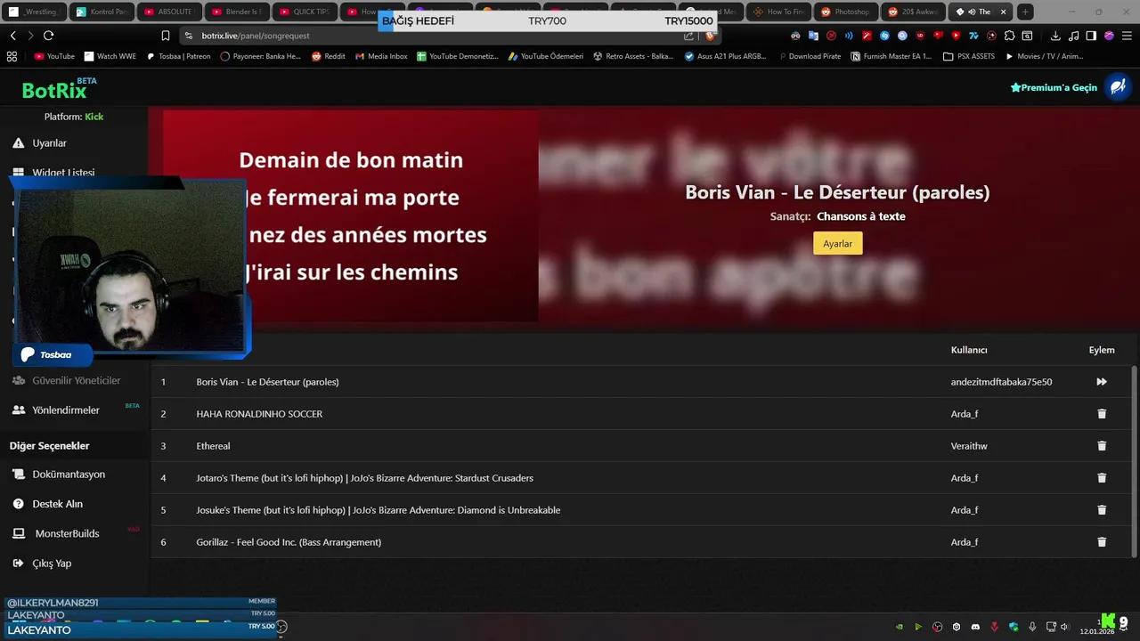Open Uyarılar in the sidebar
The height and width of the screenshot is (641, 1140).
coord(49,142)
